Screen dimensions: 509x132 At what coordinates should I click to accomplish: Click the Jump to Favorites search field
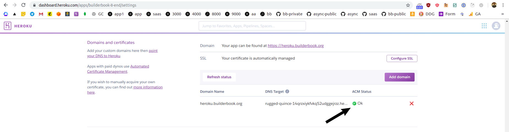coord(252,26)
